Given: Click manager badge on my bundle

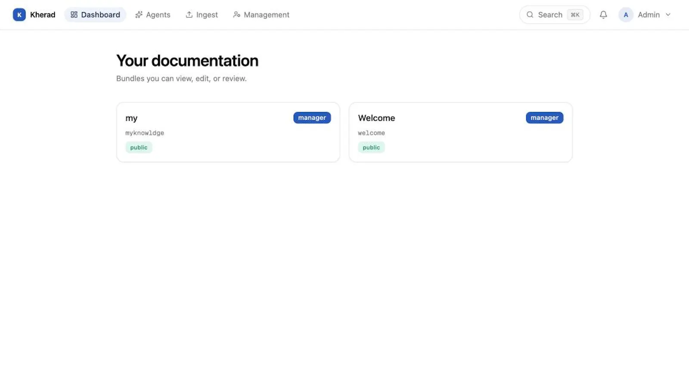Looking at the screenshot, I should pos(312,118).
